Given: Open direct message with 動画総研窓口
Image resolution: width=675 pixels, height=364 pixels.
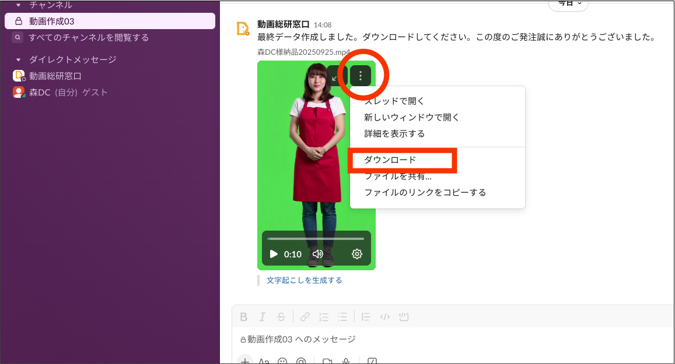Looking at the screenshot, I should tap(55, 76).
